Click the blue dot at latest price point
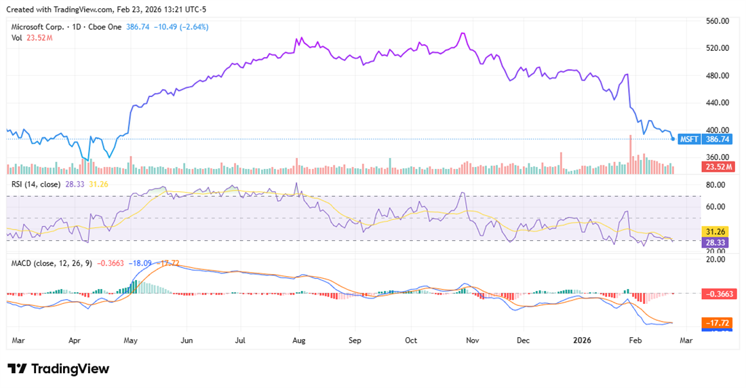 pyautogui.click(x=673, y=139)
